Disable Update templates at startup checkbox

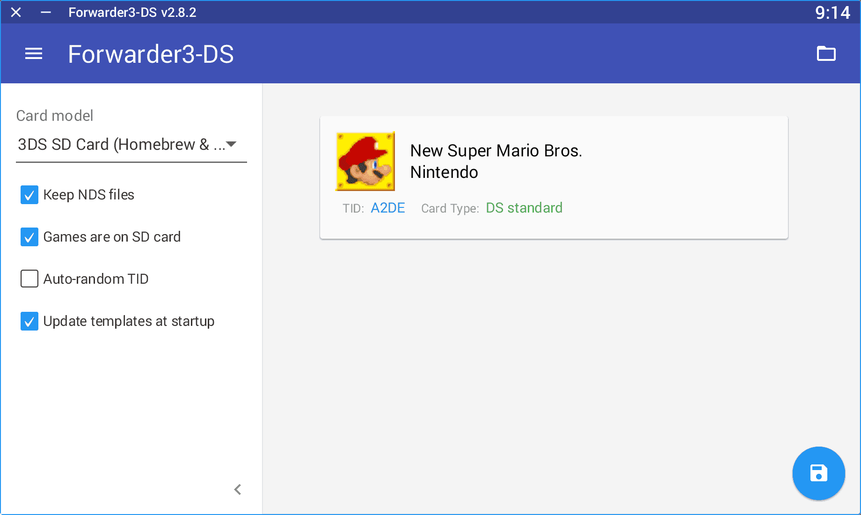(29, 321)
